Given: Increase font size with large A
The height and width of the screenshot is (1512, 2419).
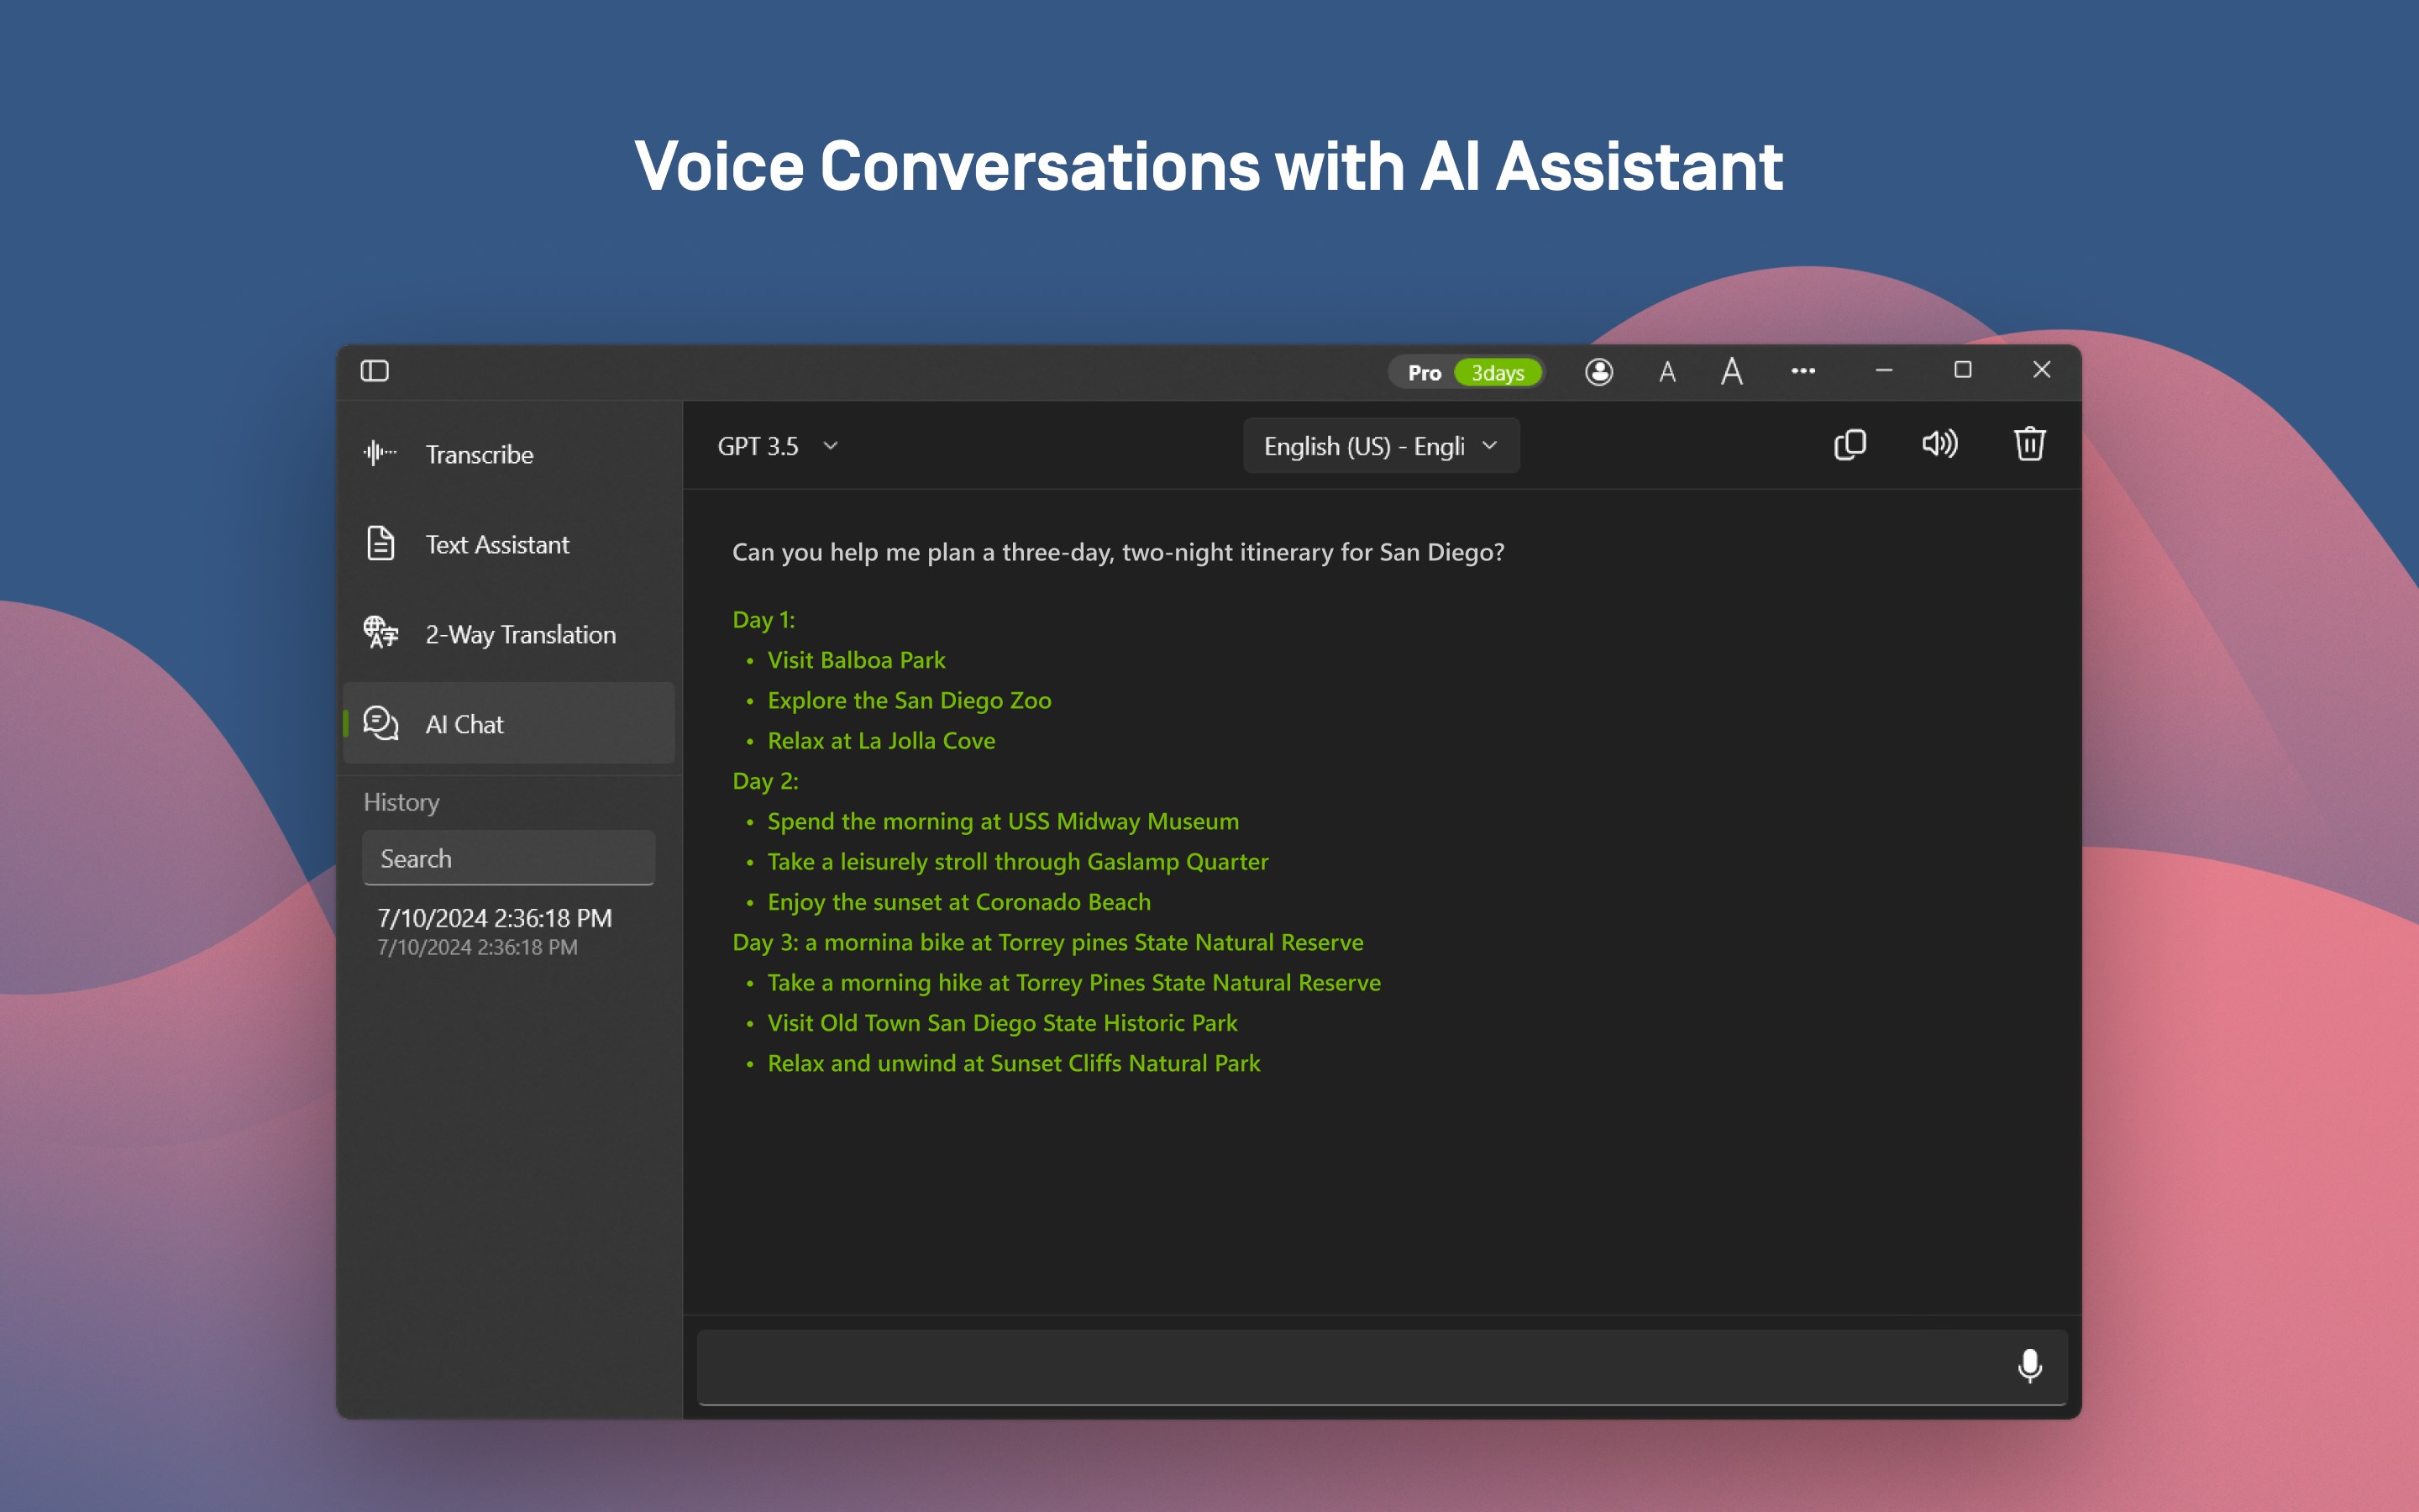Looking at the screenshot, I should click(x=1731, y=372).
